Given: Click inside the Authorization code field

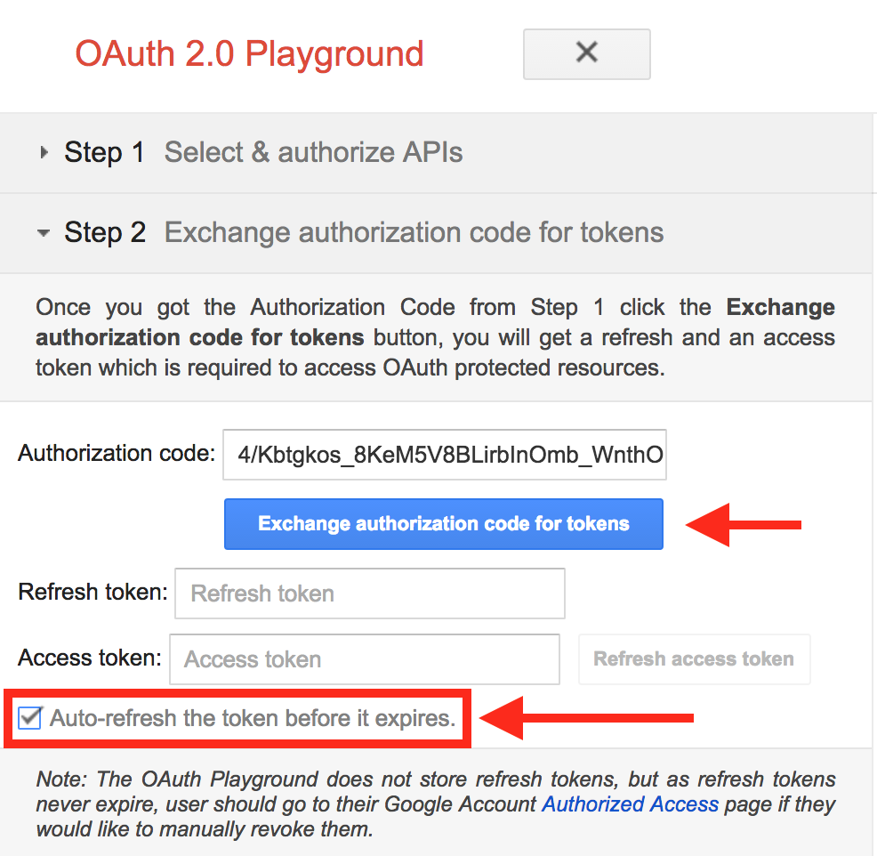Looking at the screenshot, I should tap(445, 455).
